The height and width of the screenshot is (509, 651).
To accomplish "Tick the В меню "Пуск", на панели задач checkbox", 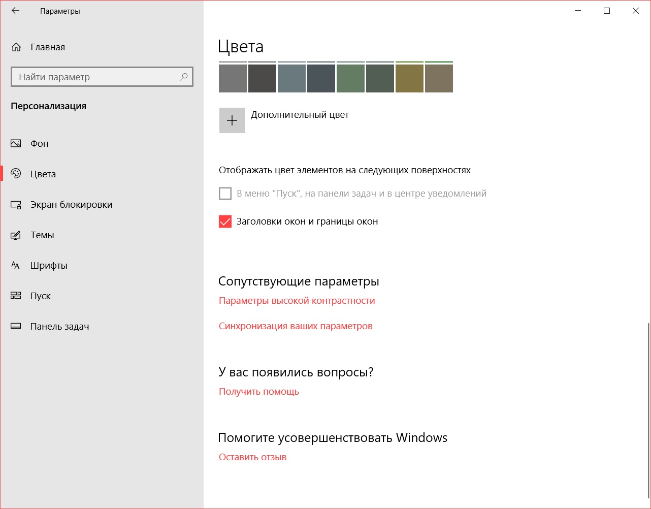I will 225,194.
